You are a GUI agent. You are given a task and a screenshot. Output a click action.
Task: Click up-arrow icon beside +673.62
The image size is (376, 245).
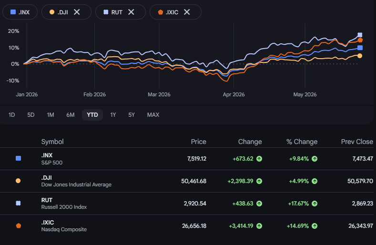(259, 159)
